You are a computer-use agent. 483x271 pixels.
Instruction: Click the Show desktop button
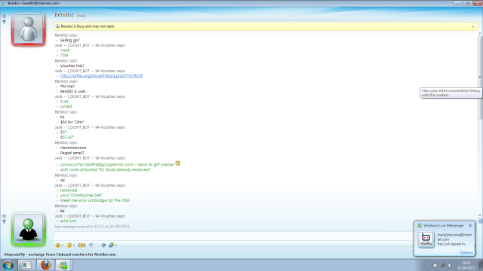481,265
